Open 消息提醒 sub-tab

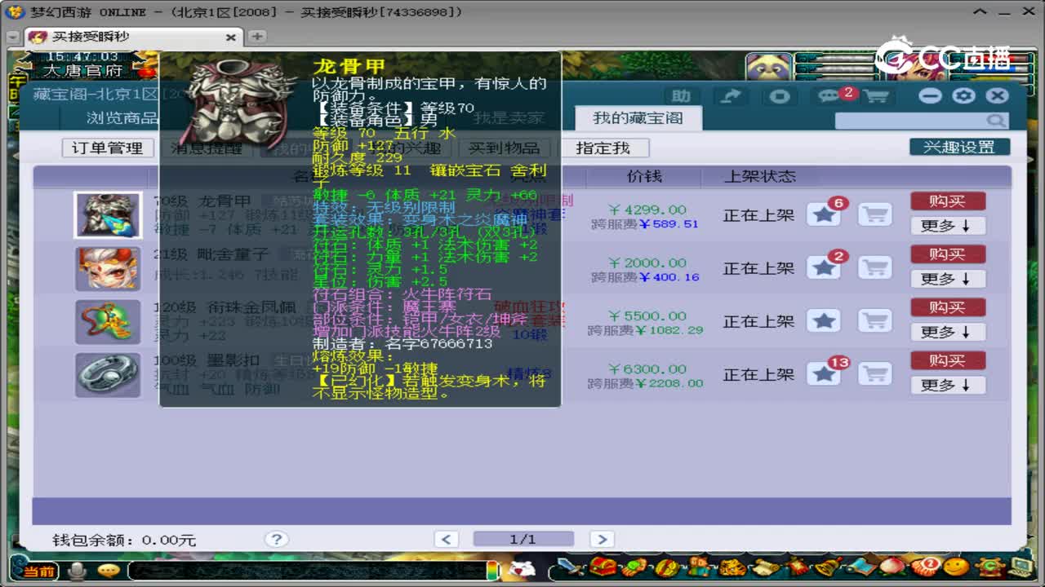tap(206, 148)
